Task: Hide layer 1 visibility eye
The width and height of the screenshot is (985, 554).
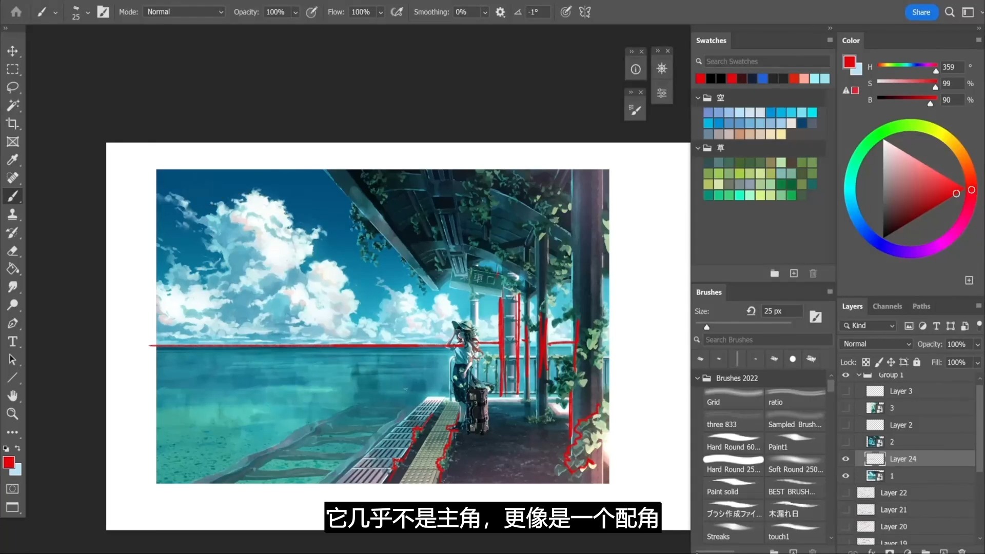Action: pos(845,476)
